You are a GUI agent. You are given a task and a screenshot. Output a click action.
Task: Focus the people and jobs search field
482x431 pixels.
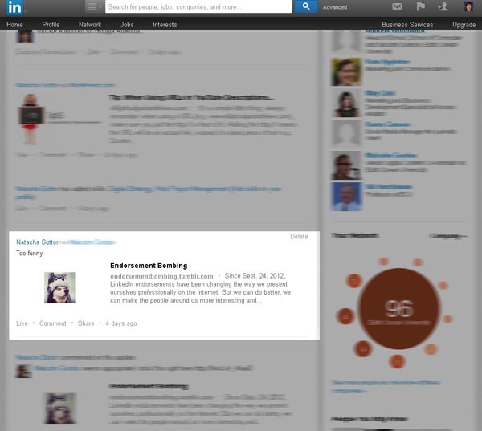(x=198, y=6)
